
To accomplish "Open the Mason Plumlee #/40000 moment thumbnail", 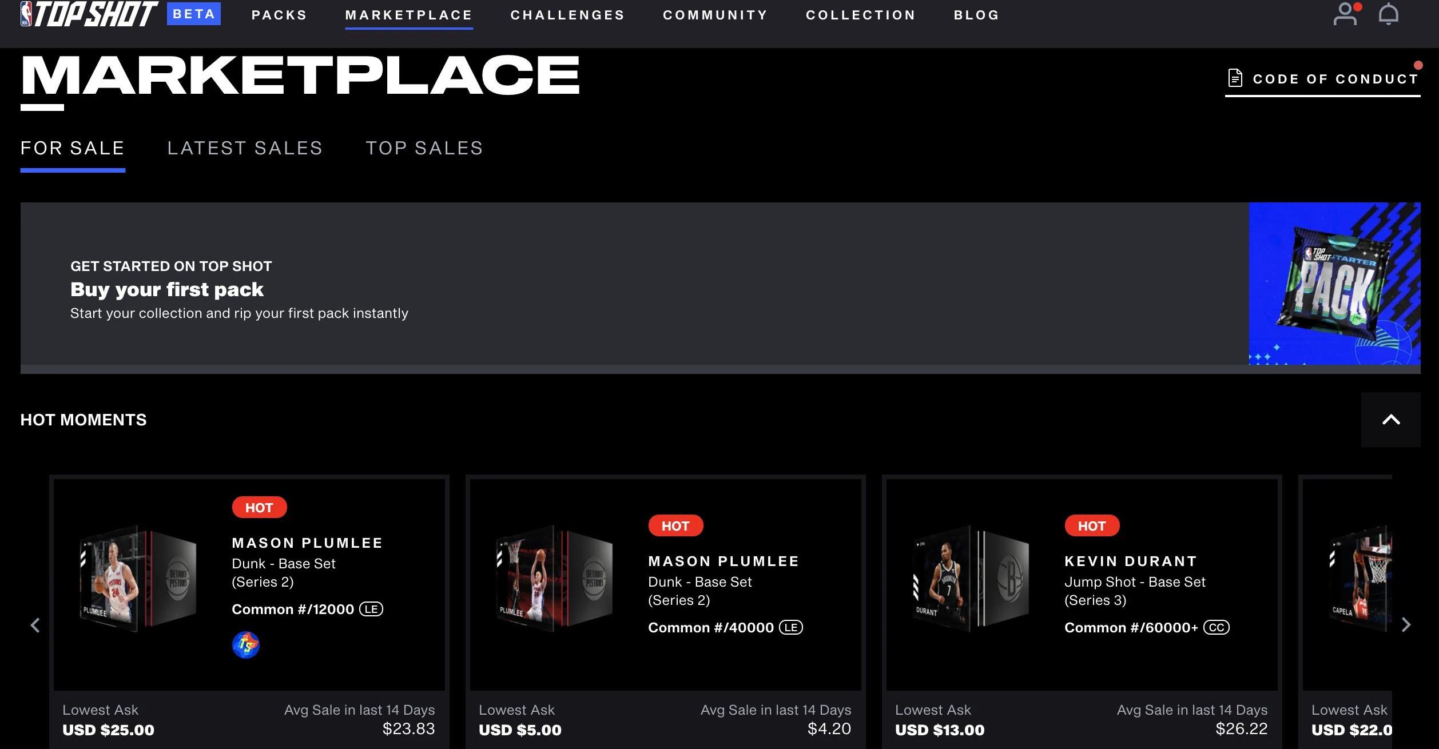I will click(x=554, y=579).
